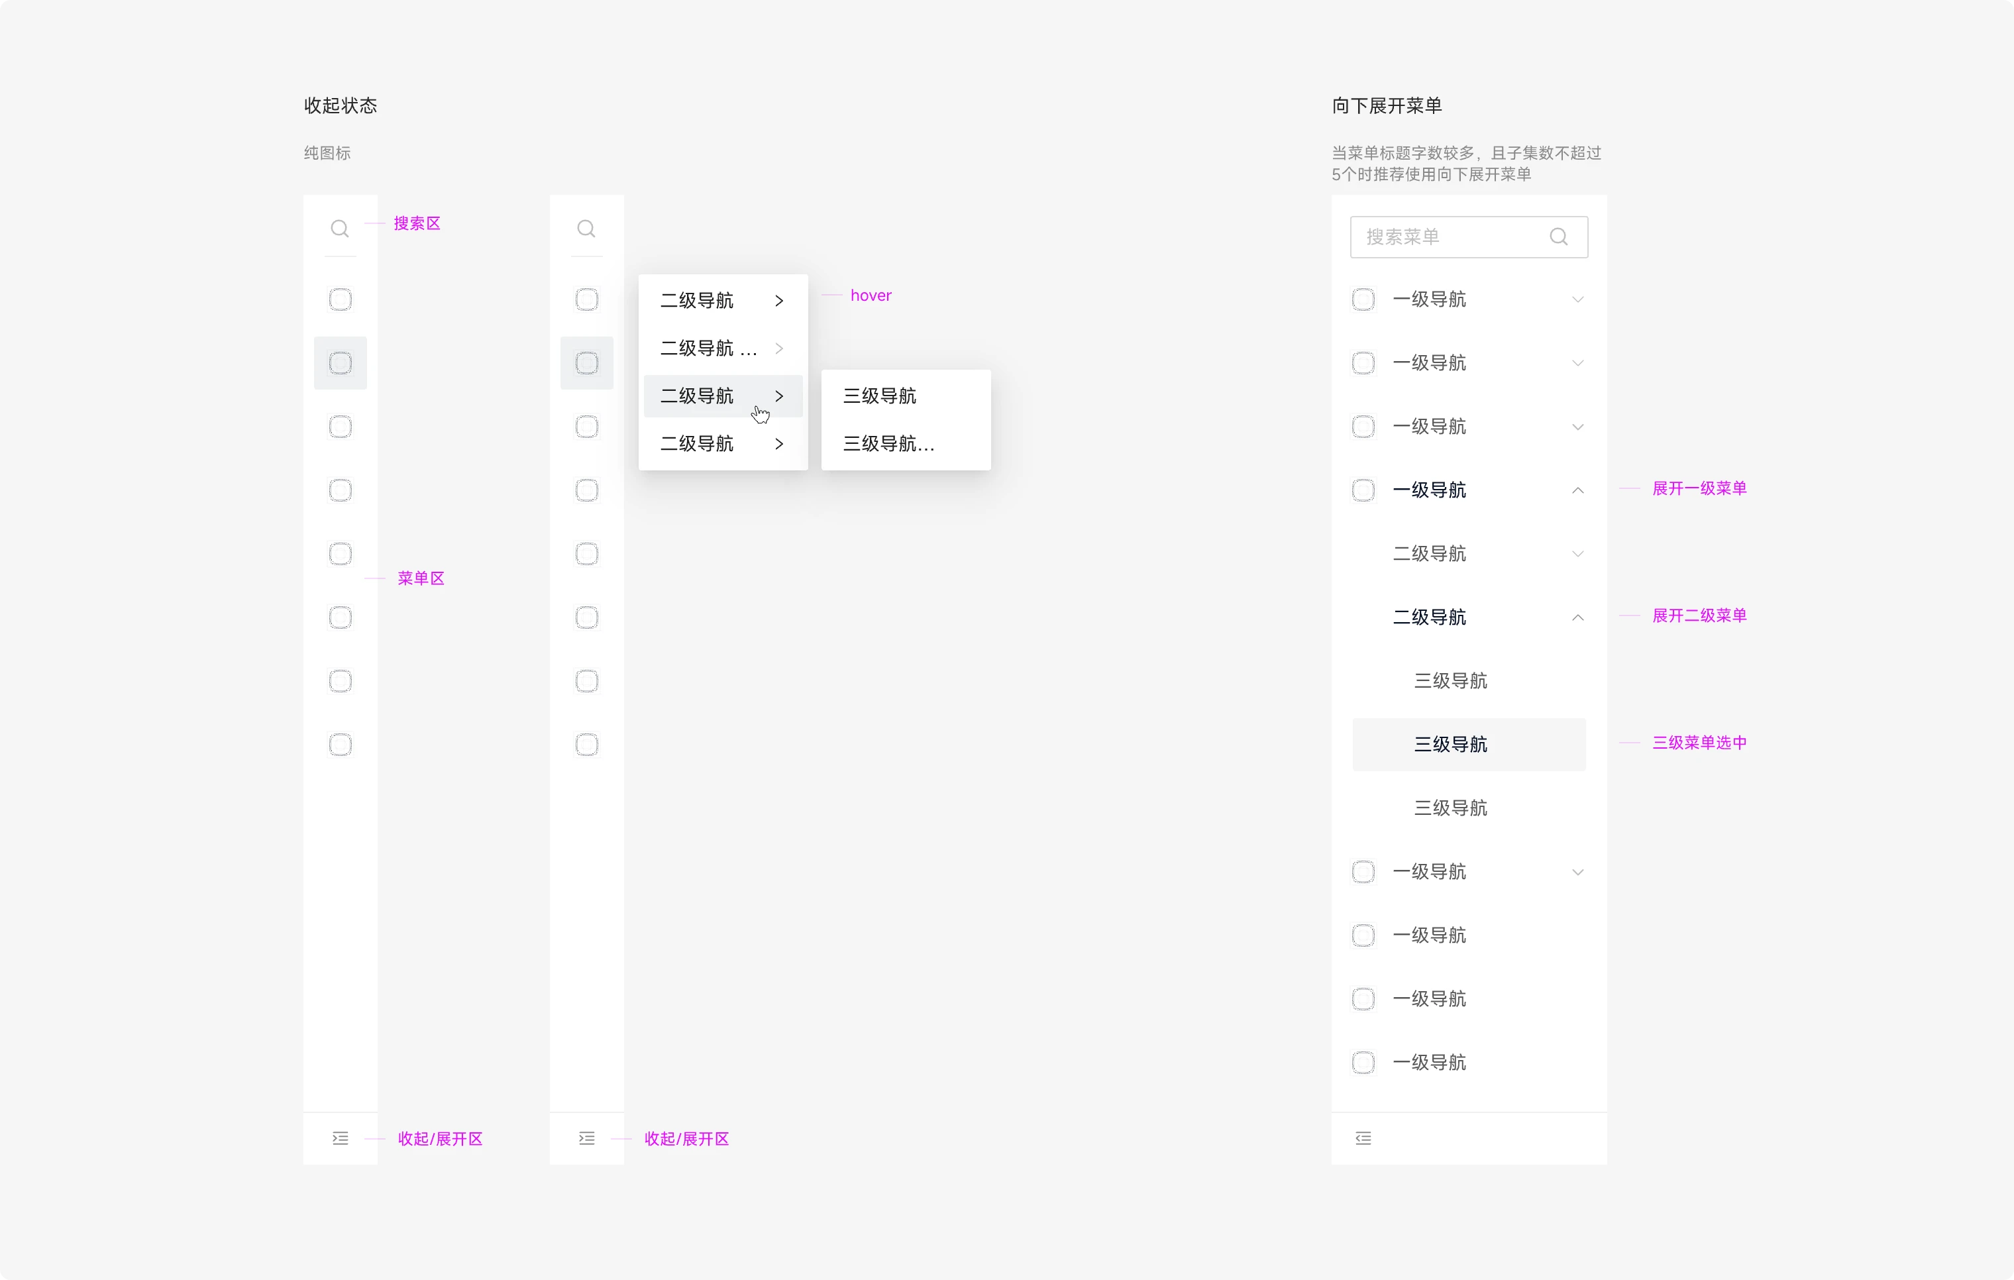2014x1280 pixels.
Task: Click magnifier icon inside 搜索菜单 field
Action: click(x=1558, y=237)
